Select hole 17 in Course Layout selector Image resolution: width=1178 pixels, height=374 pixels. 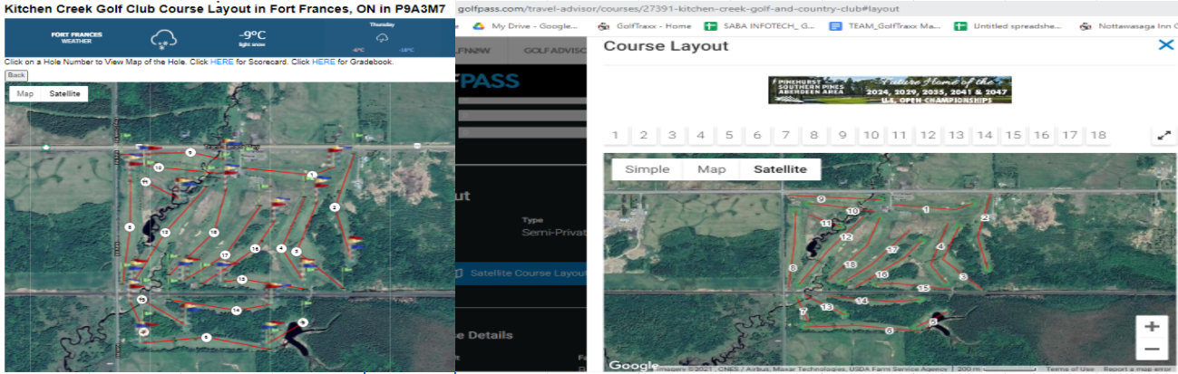pos(1069,135)
